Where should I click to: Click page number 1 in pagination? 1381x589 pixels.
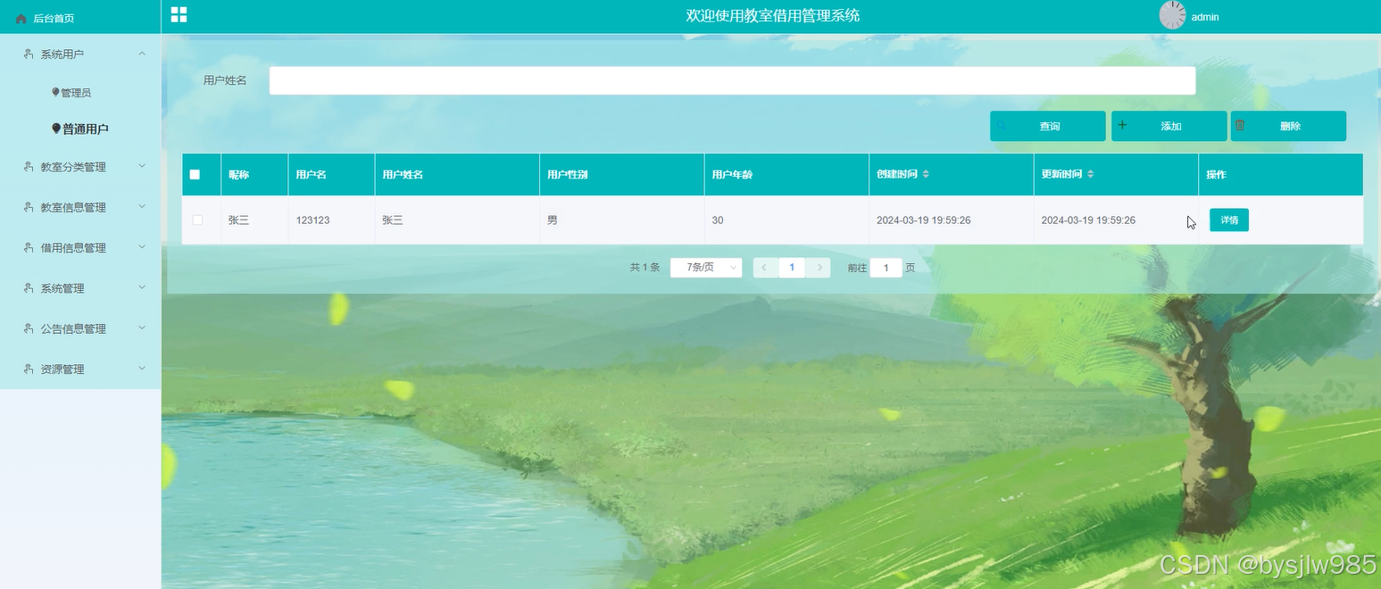(792, 267)
